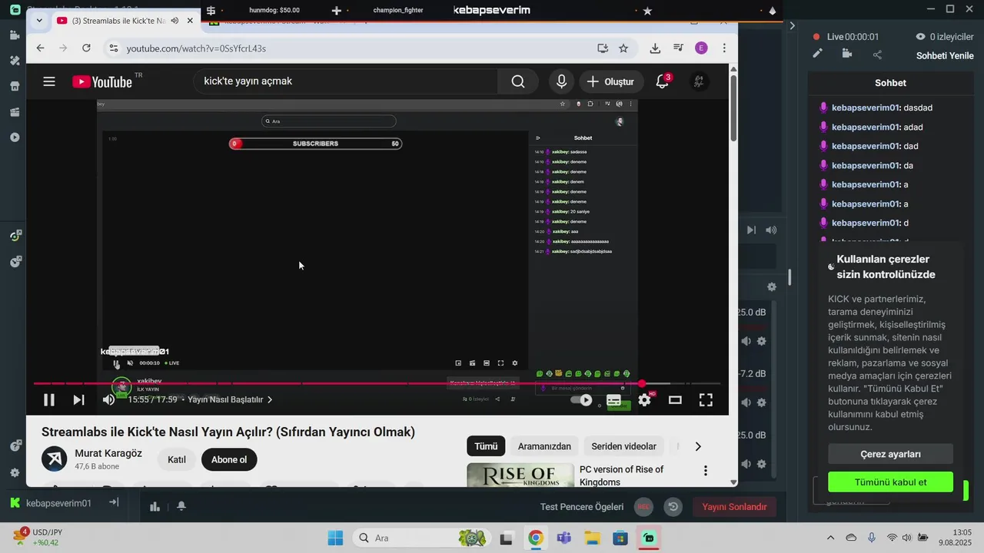The width and height of the screenshot is (984, 553).
Task: Seek on the red YouTube progress bar
Action: coord(377,383)
